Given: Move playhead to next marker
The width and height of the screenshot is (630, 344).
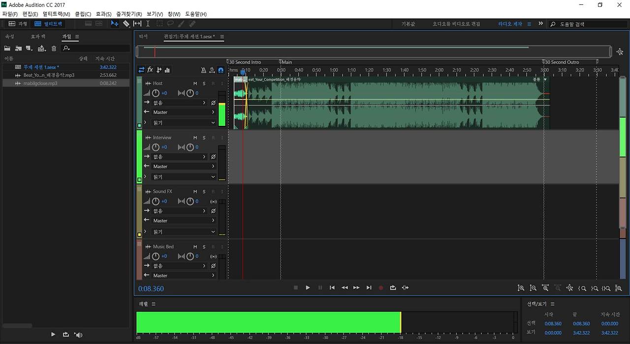Looking at the screenshot, I should pos(369,287).
